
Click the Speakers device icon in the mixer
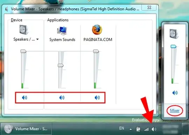point(24,30)
